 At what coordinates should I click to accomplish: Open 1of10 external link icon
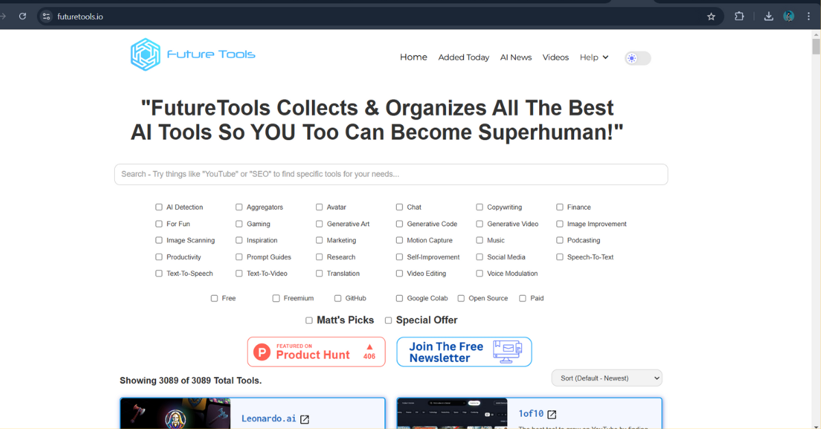pos(551,414)
